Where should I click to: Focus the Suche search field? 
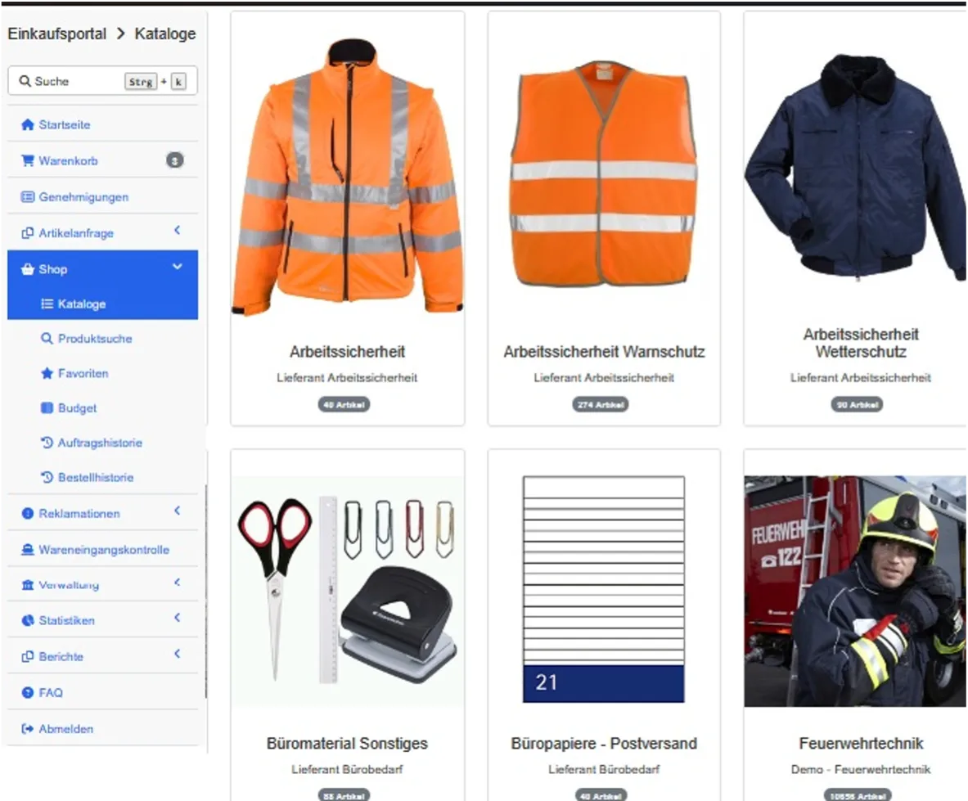click(x=102, y=81)
